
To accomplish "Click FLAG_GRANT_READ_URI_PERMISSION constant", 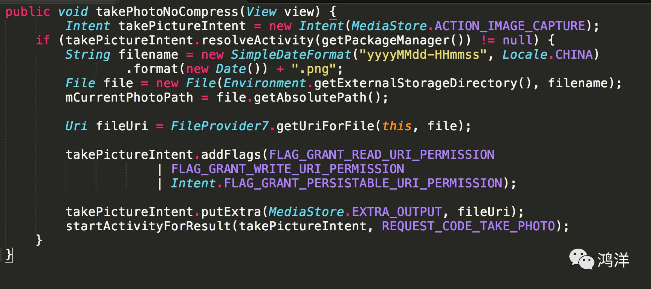I will (x=382, y=155).
